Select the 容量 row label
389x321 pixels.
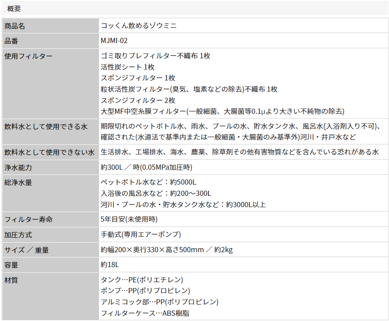click(11, 265)
